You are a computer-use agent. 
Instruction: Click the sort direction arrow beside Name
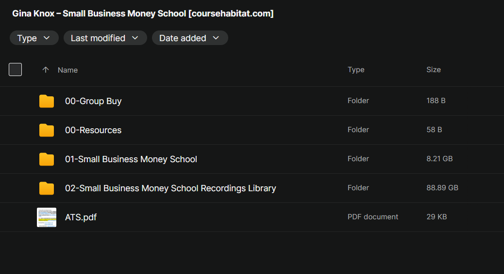pos(46,70)
